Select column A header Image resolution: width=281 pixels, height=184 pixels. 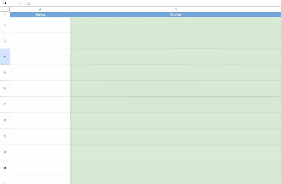pyautogui.click(x=40, y=9)
